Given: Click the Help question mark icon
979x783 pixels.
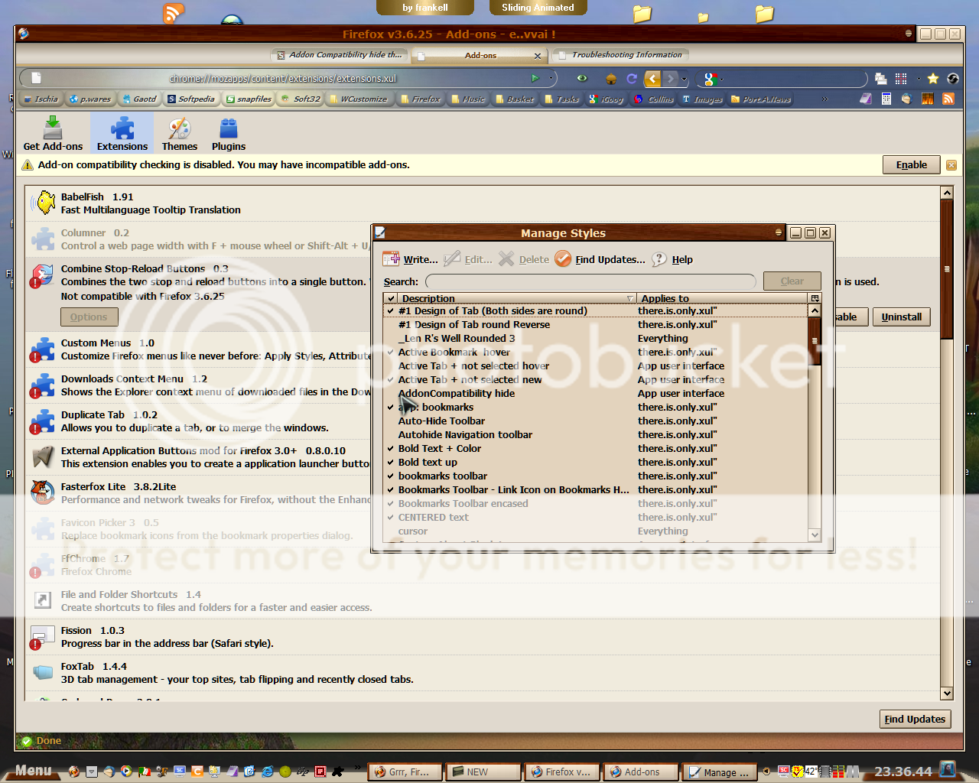Looking at the screenshot, I should coord(659,259).
